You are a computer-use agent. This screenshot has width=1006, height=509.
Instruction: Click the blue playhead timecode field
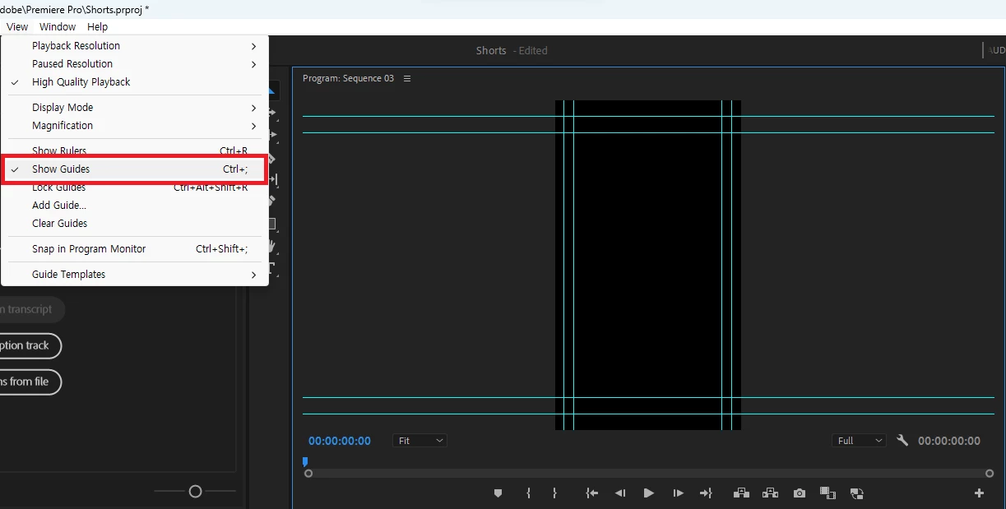[340, 441]
